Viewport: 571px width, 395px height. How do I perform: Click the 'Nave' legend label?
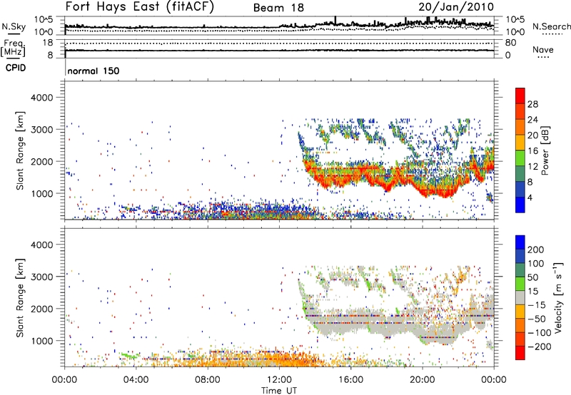click(x=542, y=50)
